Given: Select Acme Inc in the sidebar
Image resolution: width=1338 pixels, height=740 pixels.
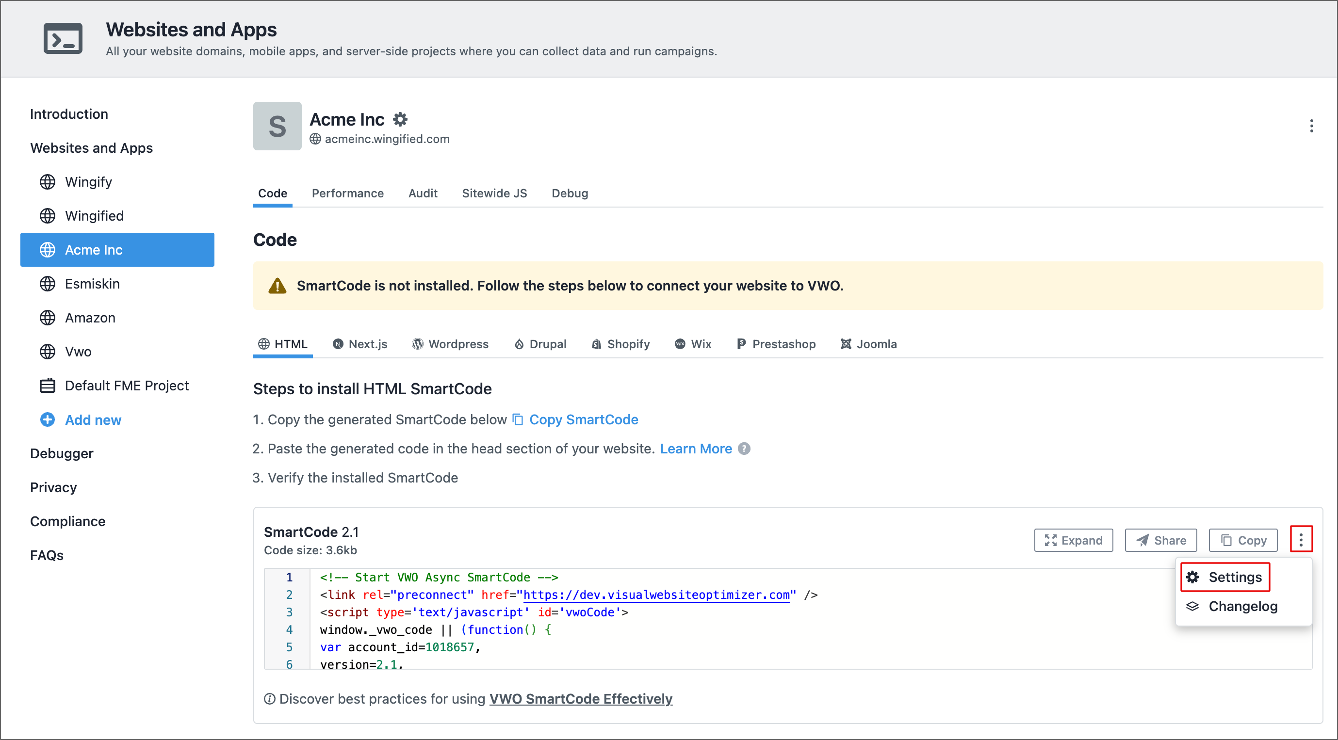Looking at the screenshot, I should tap(117, 250).
